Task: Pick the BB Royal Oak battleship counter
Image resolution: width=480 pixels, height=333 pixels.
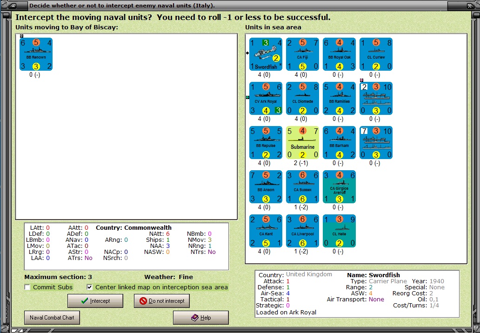Action: pyautogui.click(x=339, y=54)
